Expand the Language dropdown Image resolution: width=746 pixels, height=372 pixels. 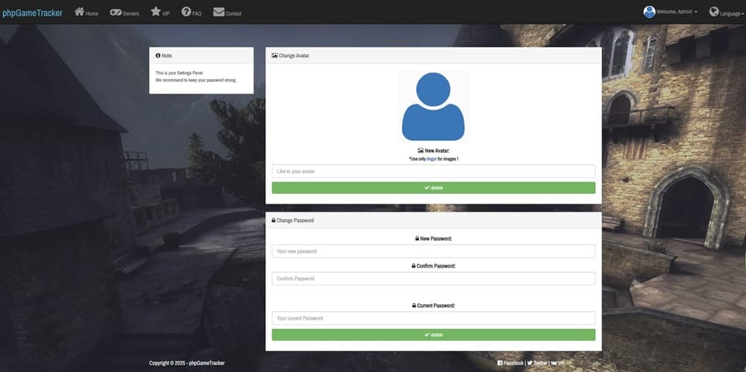point(732,14)
